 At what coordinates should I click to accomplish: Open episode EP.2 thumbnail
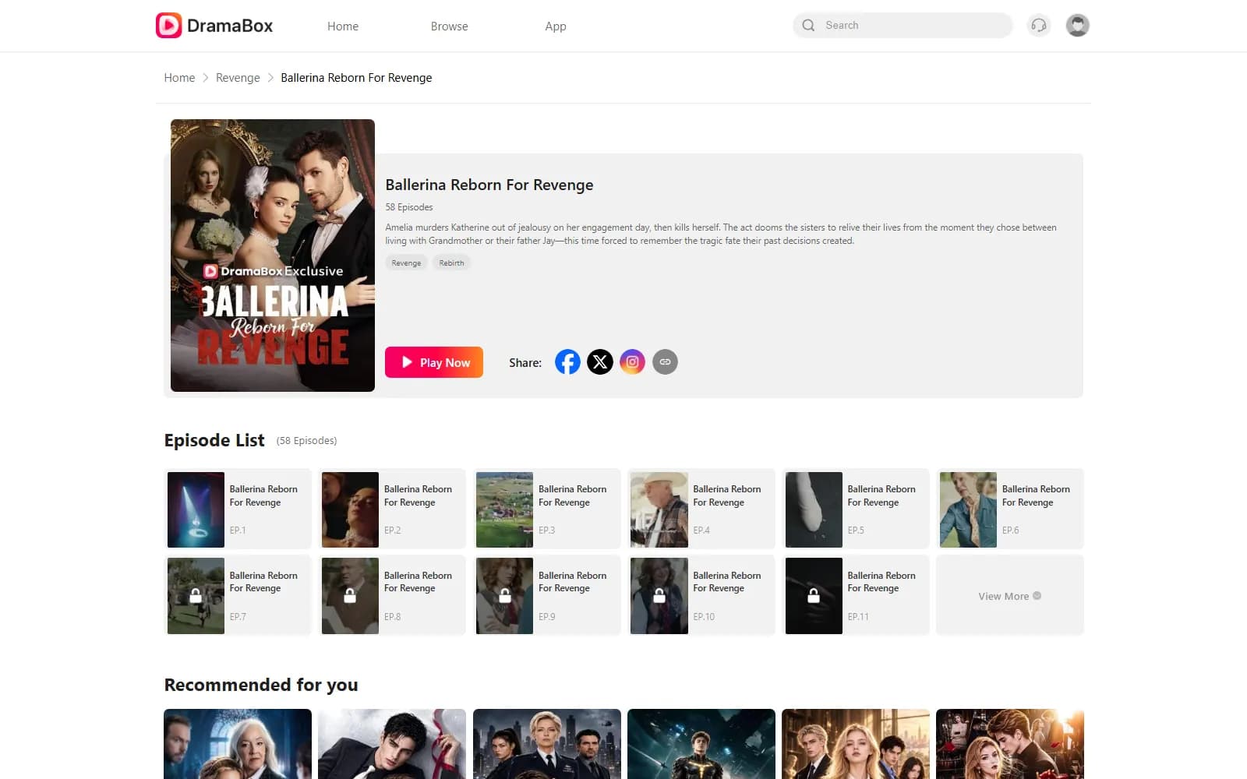pos(350,509)
